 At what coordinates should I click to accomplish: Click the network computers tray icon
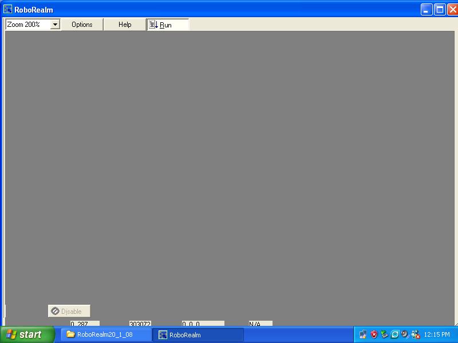[x=364, y=334]
